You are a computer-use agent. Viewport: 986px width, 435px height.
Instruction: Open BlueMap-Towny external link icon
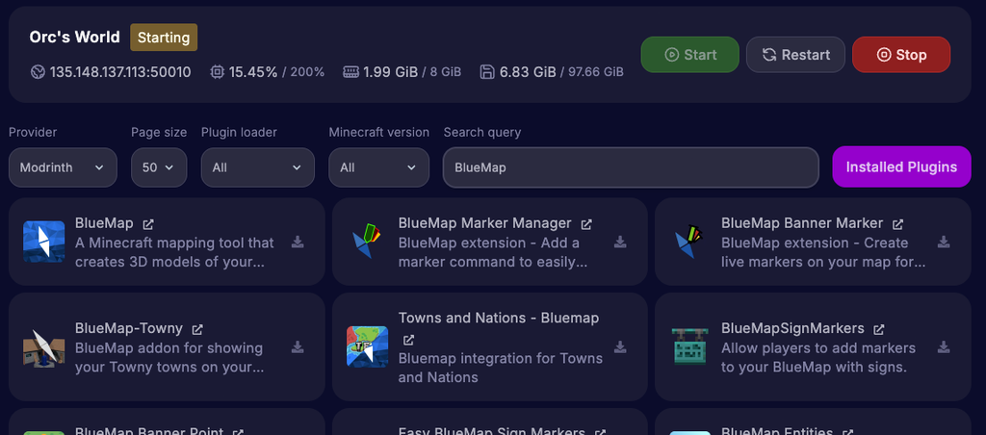tap(197, 329)
